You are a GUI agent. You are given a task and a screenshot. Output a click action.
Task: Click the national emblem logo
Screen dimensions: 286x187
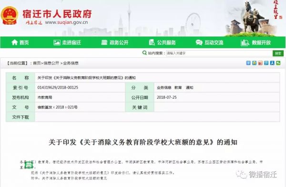click(x=10, y=16)
